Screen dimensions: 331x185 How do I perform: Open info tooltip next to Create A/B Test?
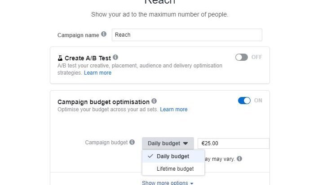coord(115,58)
